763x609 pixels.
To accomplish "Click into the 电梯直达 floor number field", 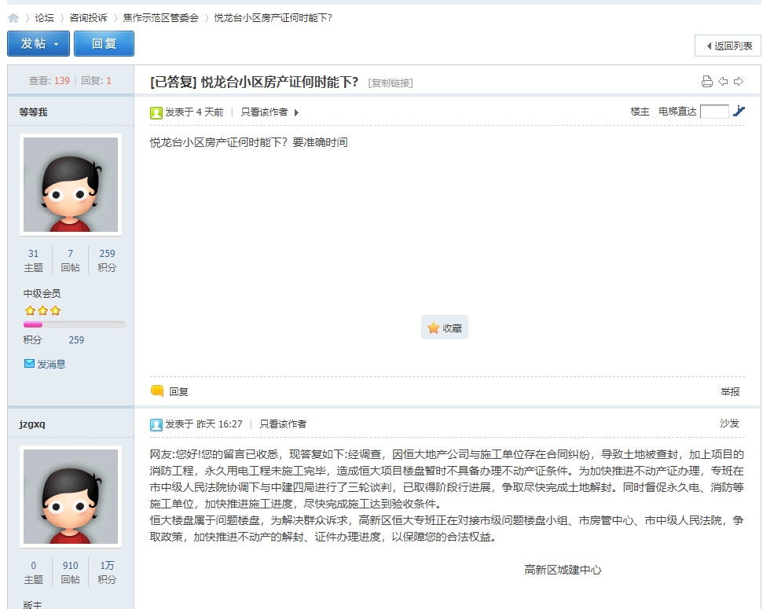I will 714,112.
